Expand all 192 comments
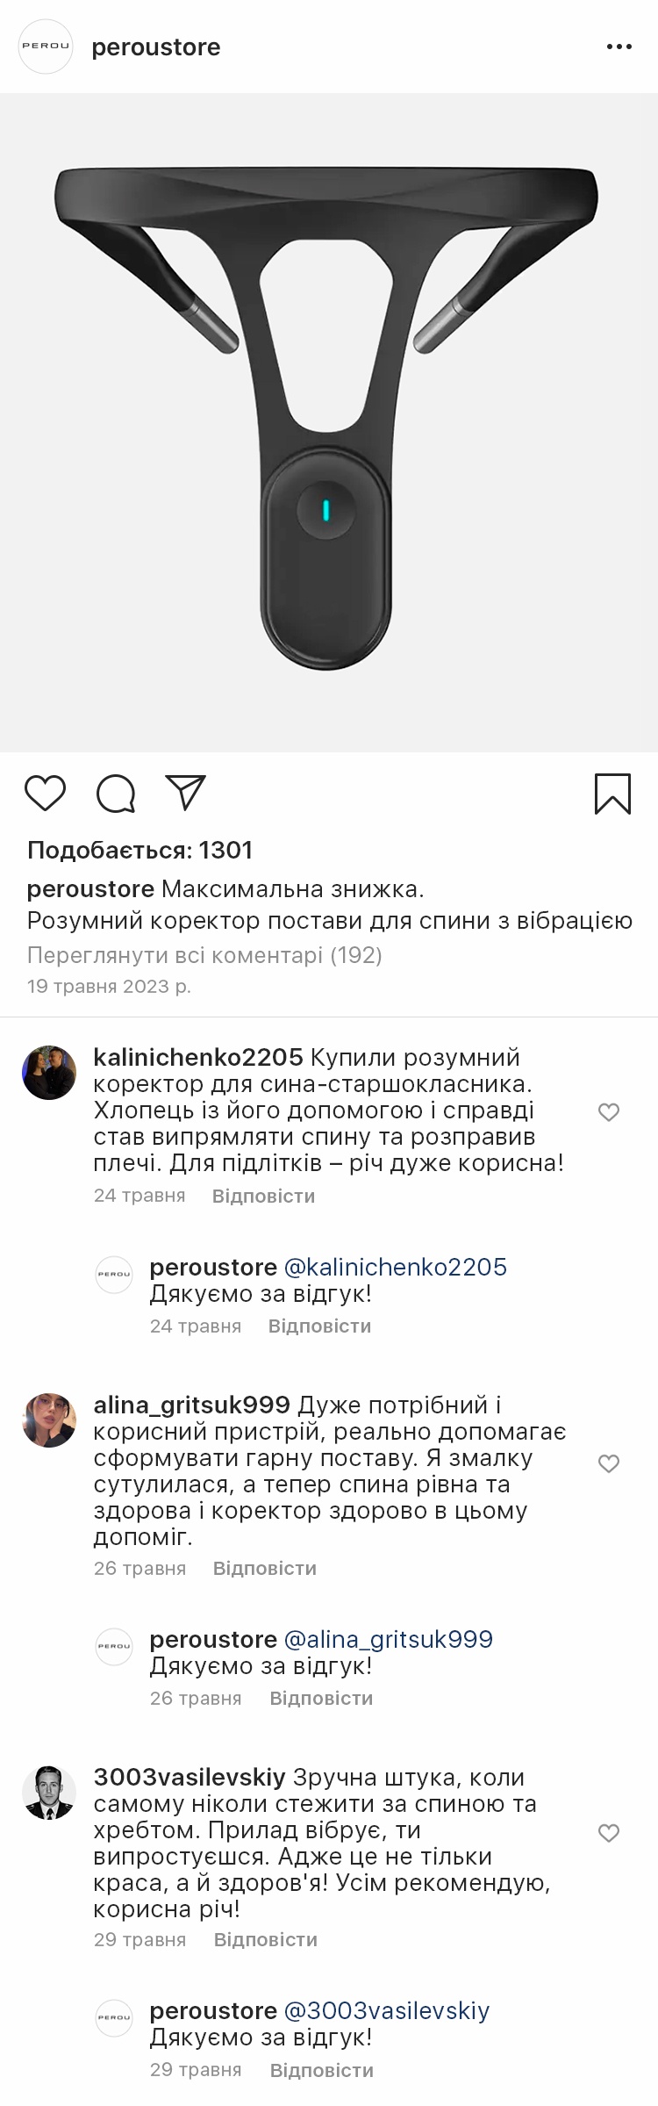This screenshot has height=2106, width=658. pyautogui.click(x=204, y=955)
